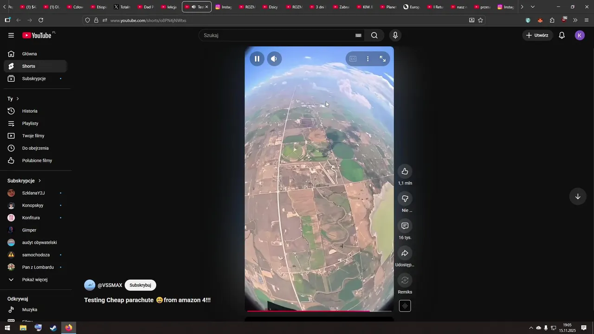Open SzklanaY2J channel

tap(36, 193)
